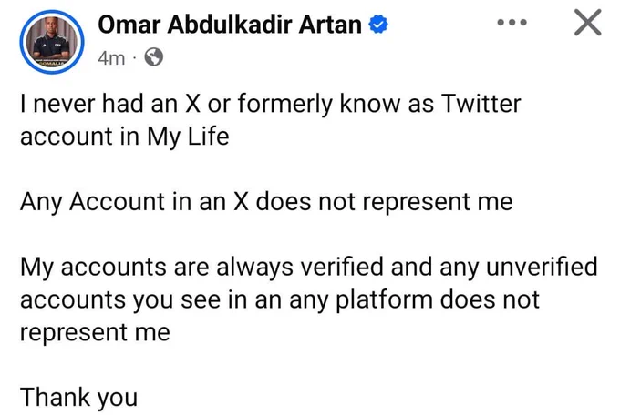Click the sentence 'Any Account in an X does not represent me'
Image resolution: width=620 pixels, height=415 pixels.
coord(266,202)
